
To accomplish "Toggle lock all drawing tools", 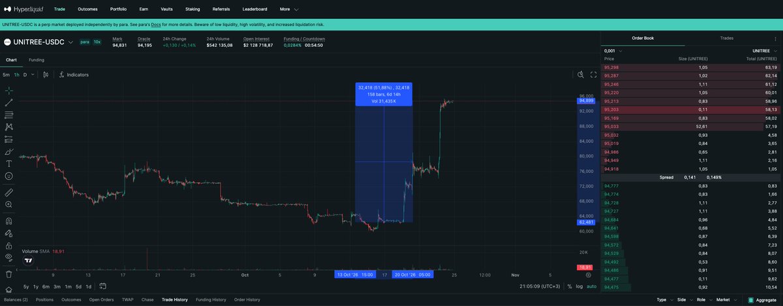I will coord(8,245).
